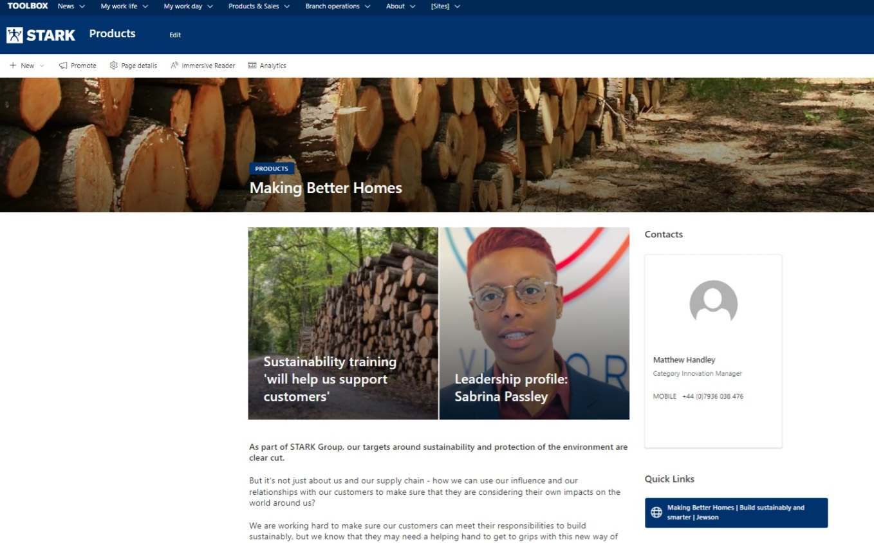Screen dimensions: 874x543
Task: Open the My work day menu
Action: tap(183, 6)
